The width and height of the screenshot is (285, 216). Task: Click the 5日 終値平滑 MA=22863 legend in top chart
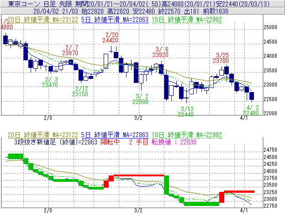pos(115,20)
